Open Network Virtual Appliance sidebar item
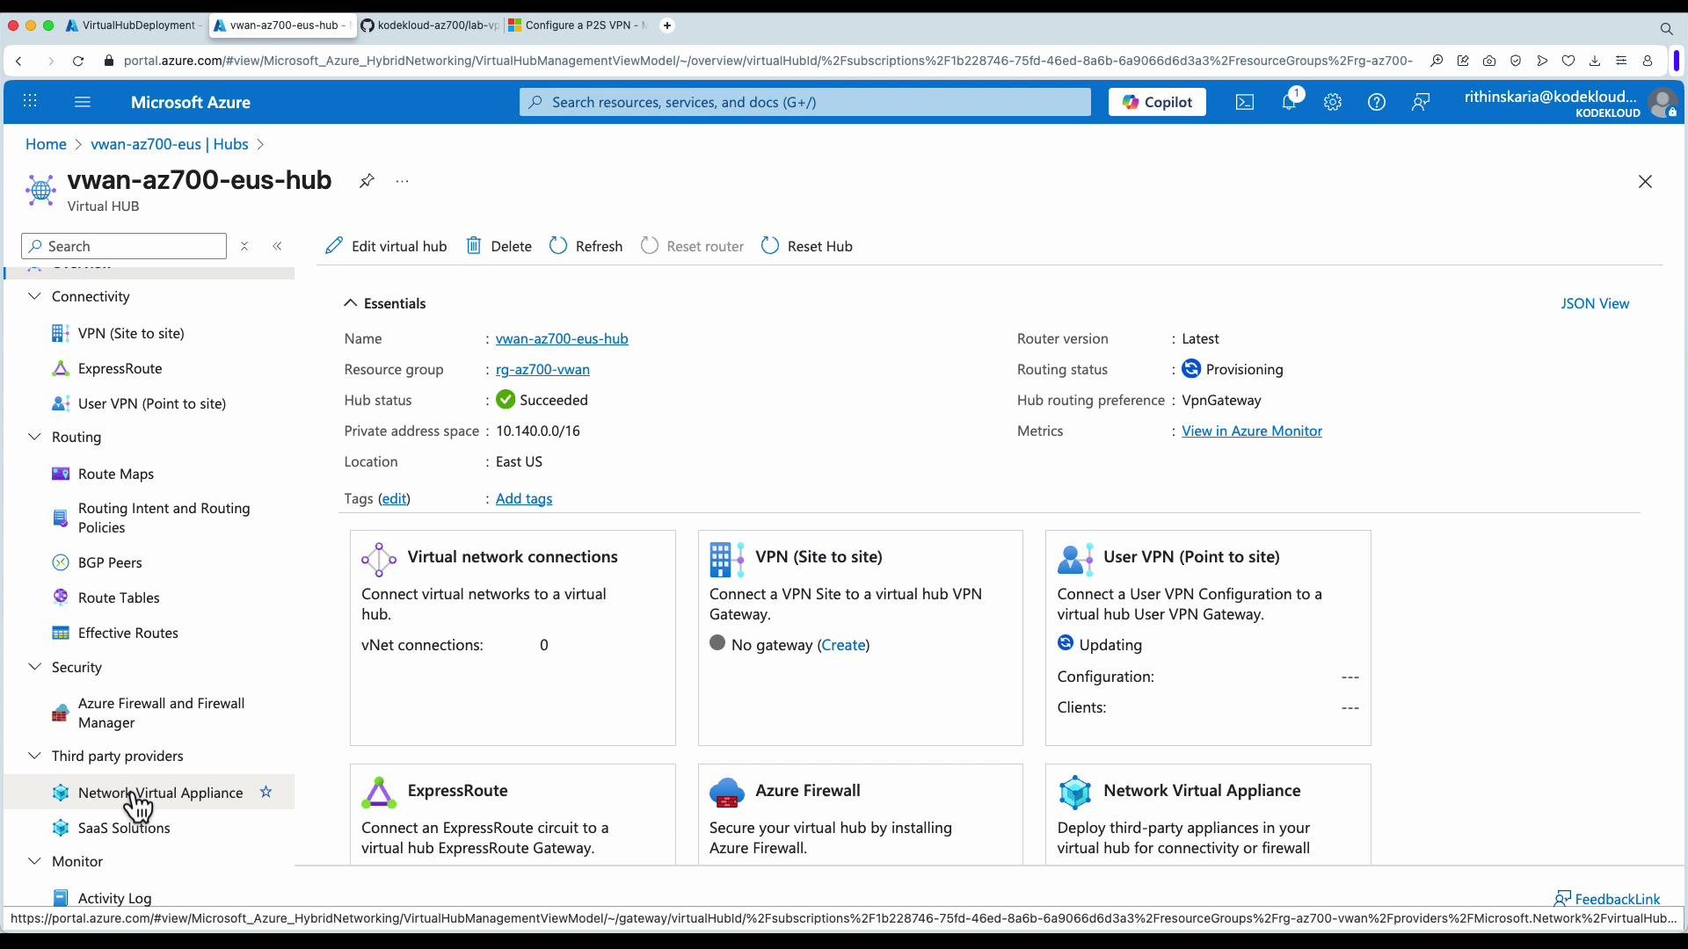The width and height of the screenshot is (1688, 949). 160,793
